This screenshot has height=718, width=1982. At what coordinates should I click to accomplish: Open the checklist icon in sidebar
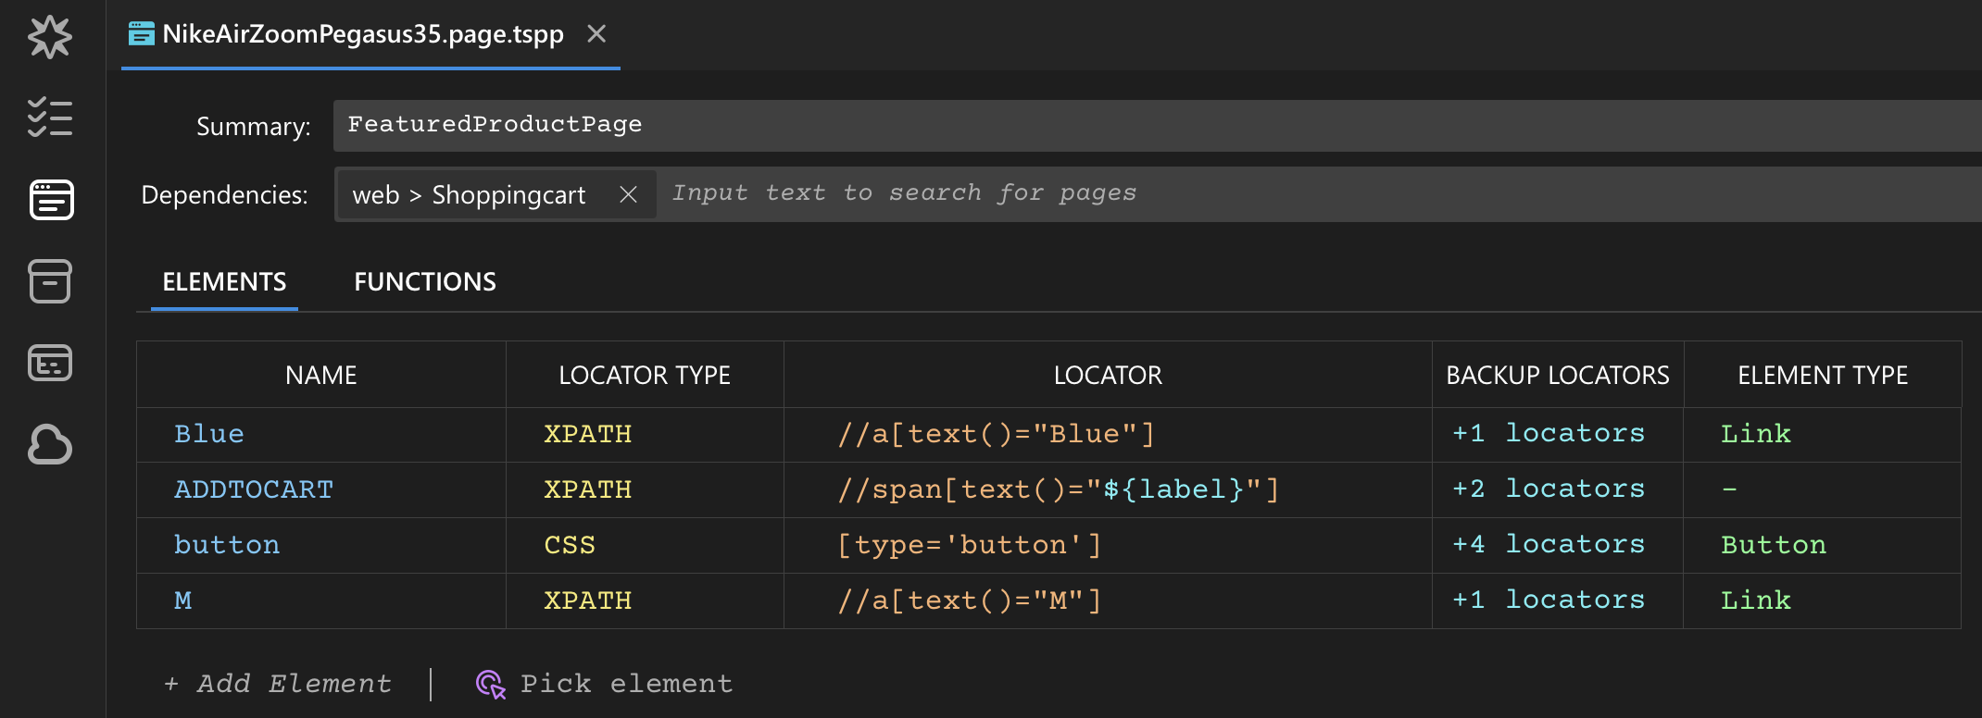(50, 118)
